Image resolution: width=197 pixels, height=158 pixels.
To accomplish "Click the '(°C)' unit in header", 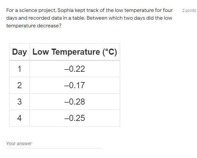I will 109,52.
